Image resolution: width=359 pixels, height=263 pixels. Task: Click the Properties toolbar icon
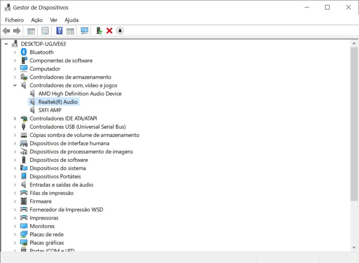45,31
